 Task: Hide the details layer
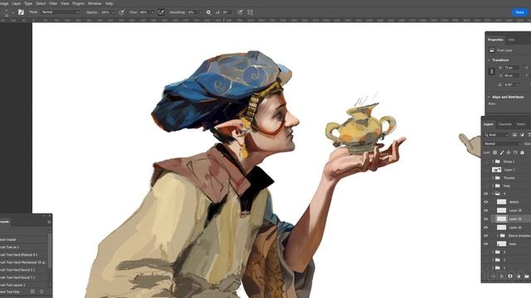pyautogui.click(x=486, y=202)
